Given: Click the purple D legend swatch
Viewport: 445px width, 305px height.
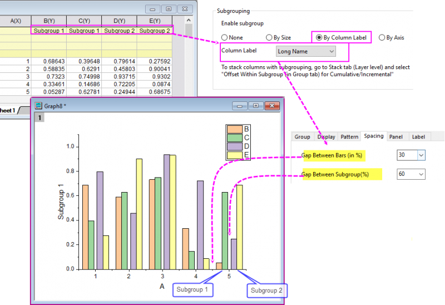Looking at the screenshot, I should coord(235,146).
